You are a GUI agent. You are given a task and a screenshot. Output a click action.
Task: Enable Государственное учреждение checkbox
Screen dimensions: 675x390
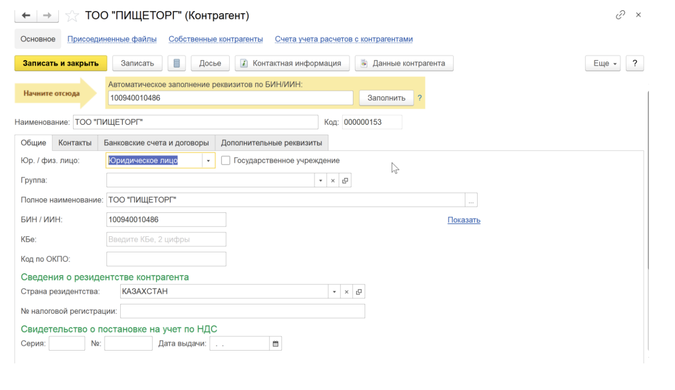point(226,161)
